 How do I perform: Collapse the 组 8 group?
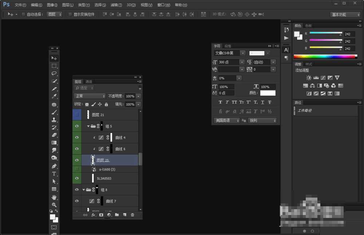click(x=84, y=190)
